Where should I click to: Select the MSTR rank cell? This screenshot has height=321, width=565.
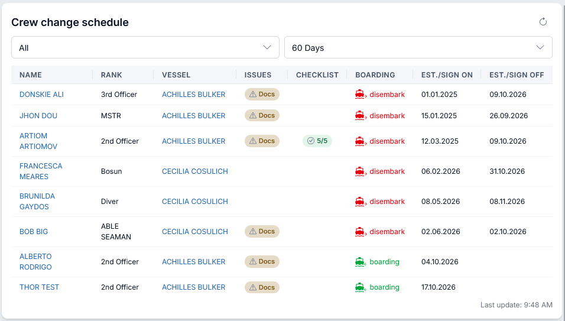pyautogui.click(x=111, y=116)
